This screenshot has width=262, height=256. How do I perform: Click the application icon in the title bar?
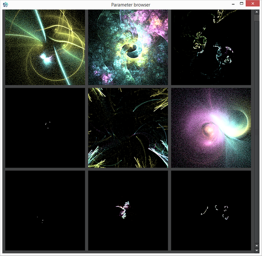pos(5,5)
